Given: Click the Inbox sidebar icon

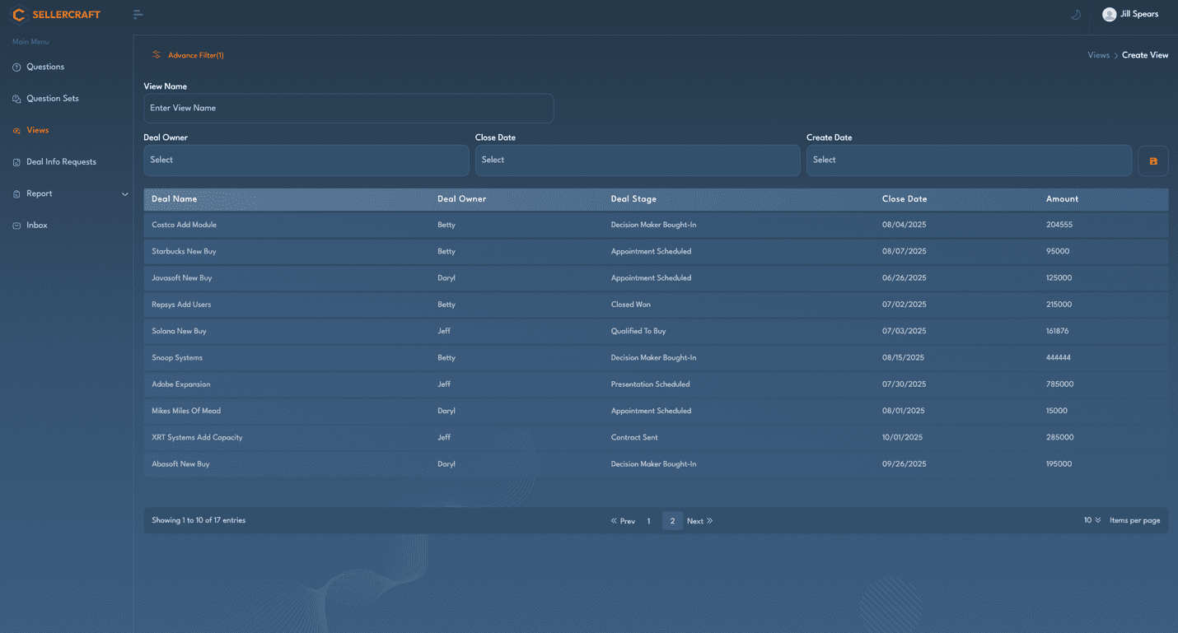Looking at the screenshot, I should (16, 226).
